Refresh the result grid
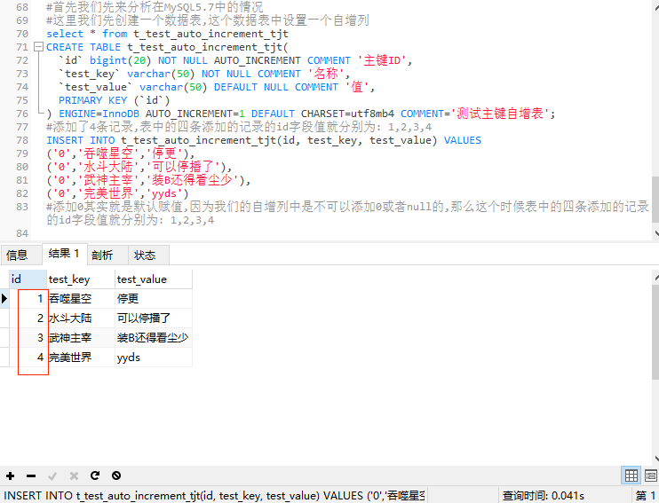The width and height of the screenshot is (659, 503). click(95, 475)
